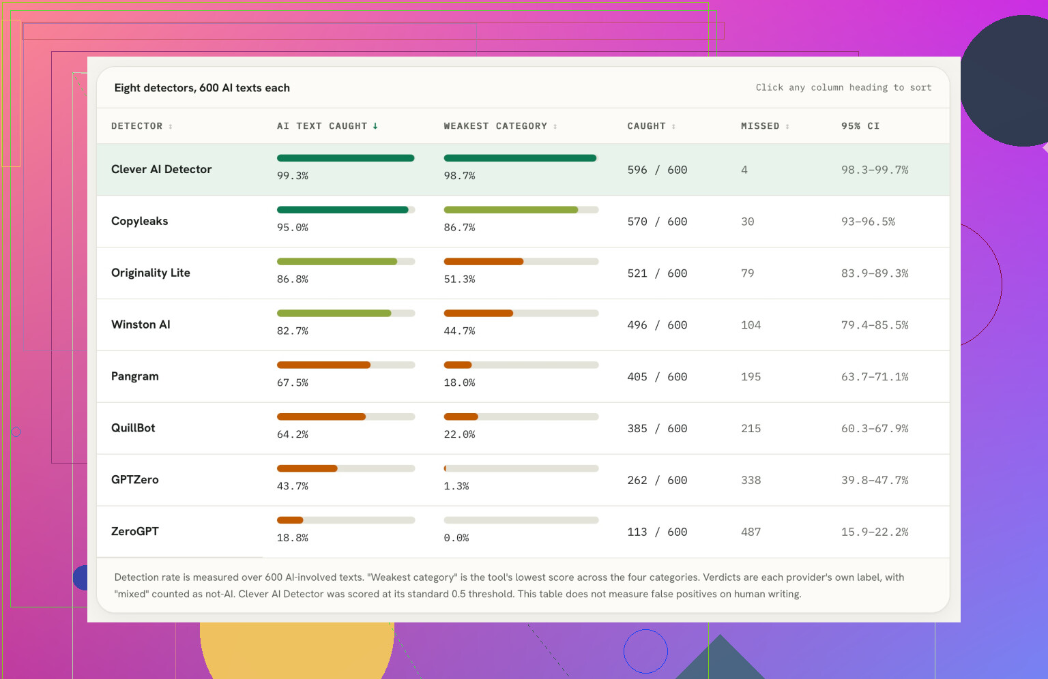This screenshot has width=1048, height=679.
Task: Click the 22.0% weakest category value
Action: [459, 435]
